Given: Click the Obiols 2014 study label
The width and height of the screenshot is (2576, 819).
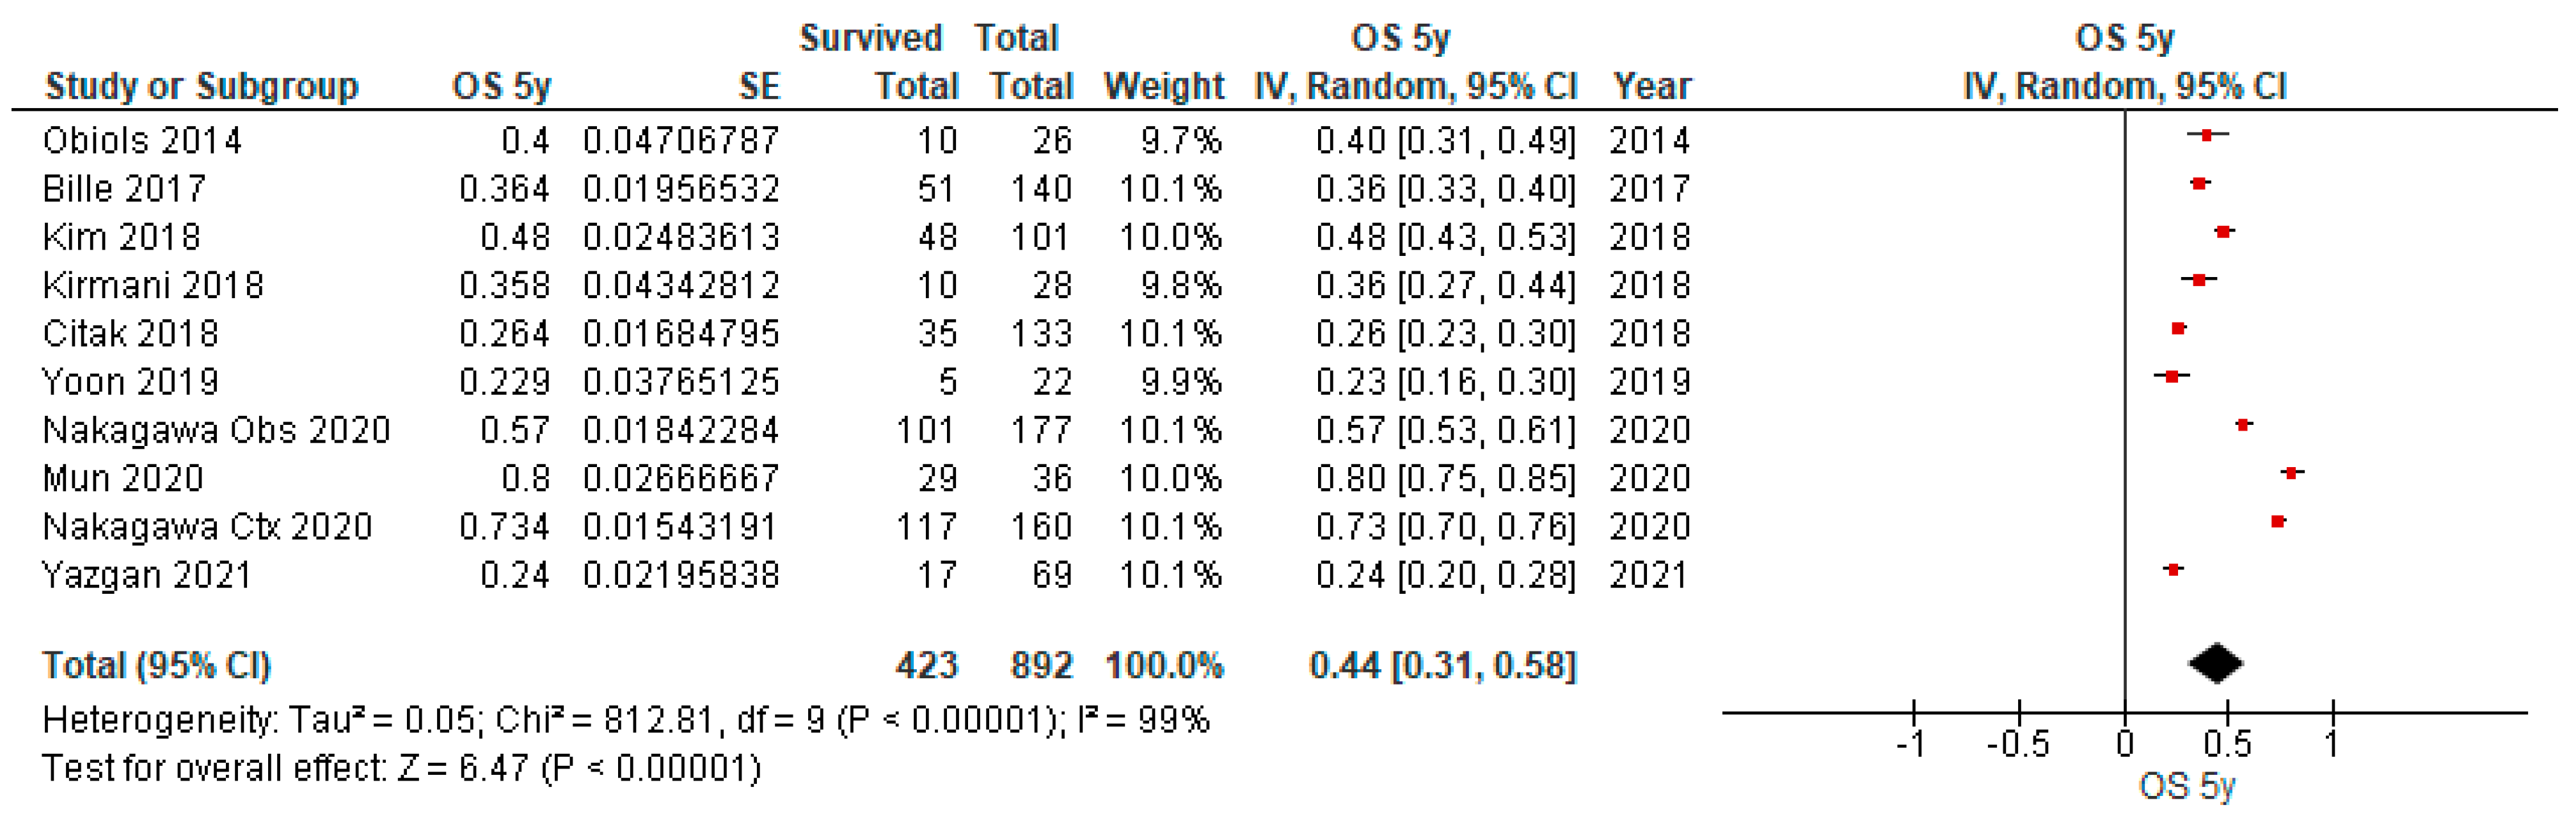Looking at the screenshot, I should pos(142,141).
